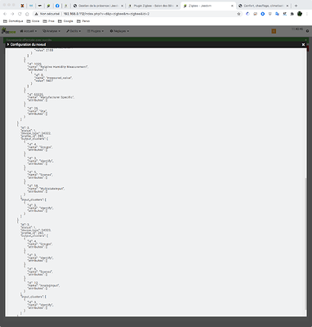The width and height of the screenshot is (312, 327).
Task: Bookmark this page with the star icon
Action: [238, 14]
